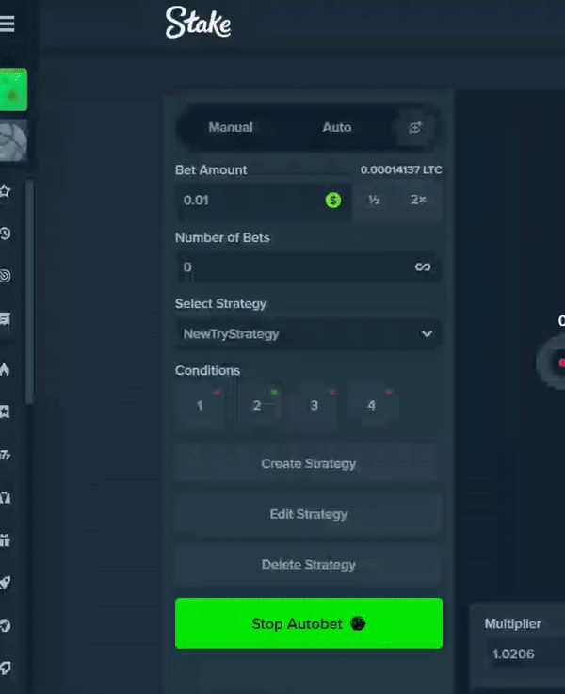Open Challenges target icon in sidebar
The height and width of the screenshot is (694, 565).
click(6, 276)
